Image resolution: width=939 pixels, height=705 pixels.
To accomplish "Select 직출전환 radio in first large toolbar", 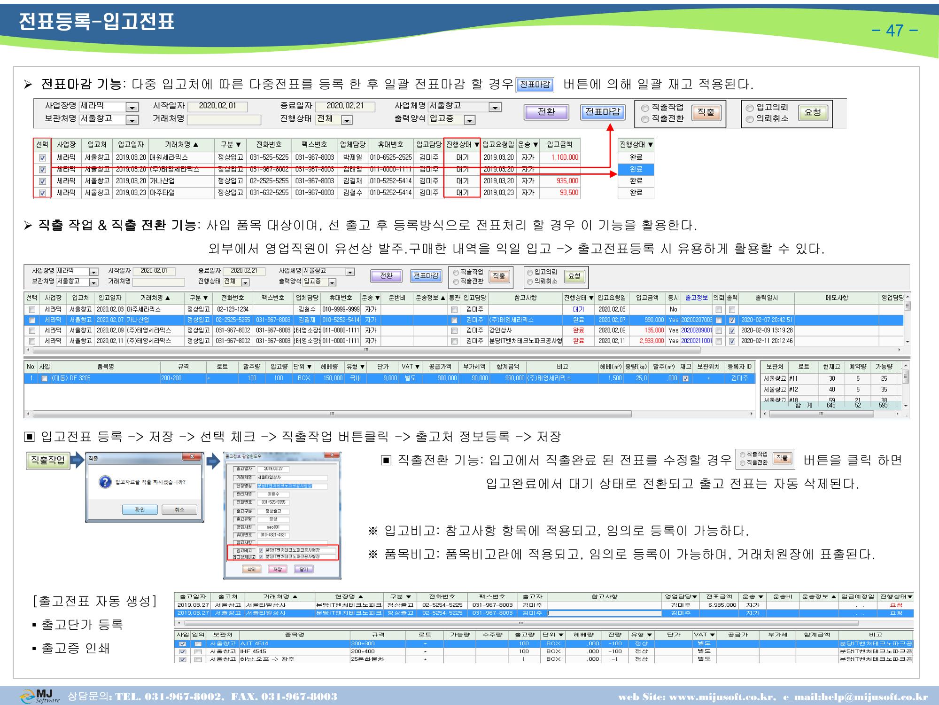I will [645, 119].
